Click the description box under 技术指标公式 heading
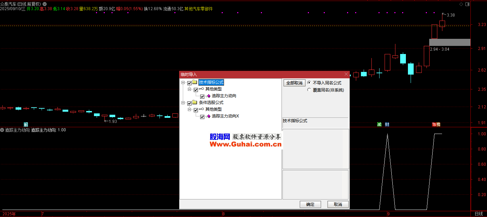The width and height of the screenshot is (487, 217). point(316,149)
